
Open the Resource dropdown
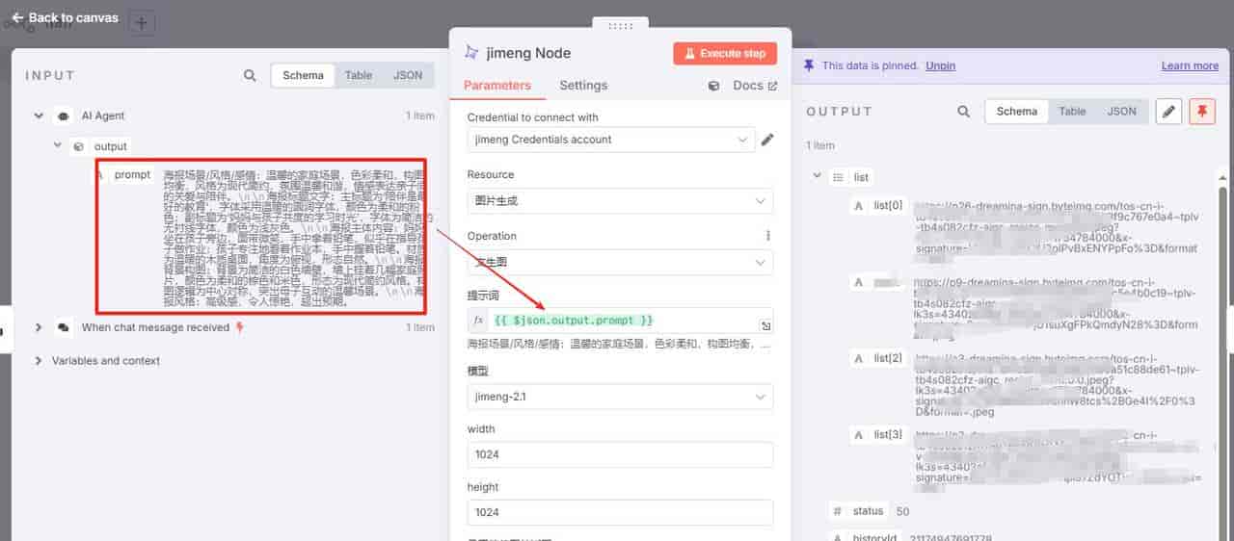tap(620, 201)
